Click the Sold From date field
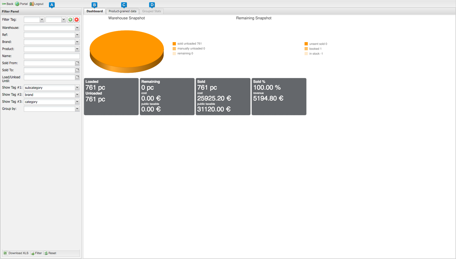The height and width of the screenshot is (259, 456). tap(49, 63)
